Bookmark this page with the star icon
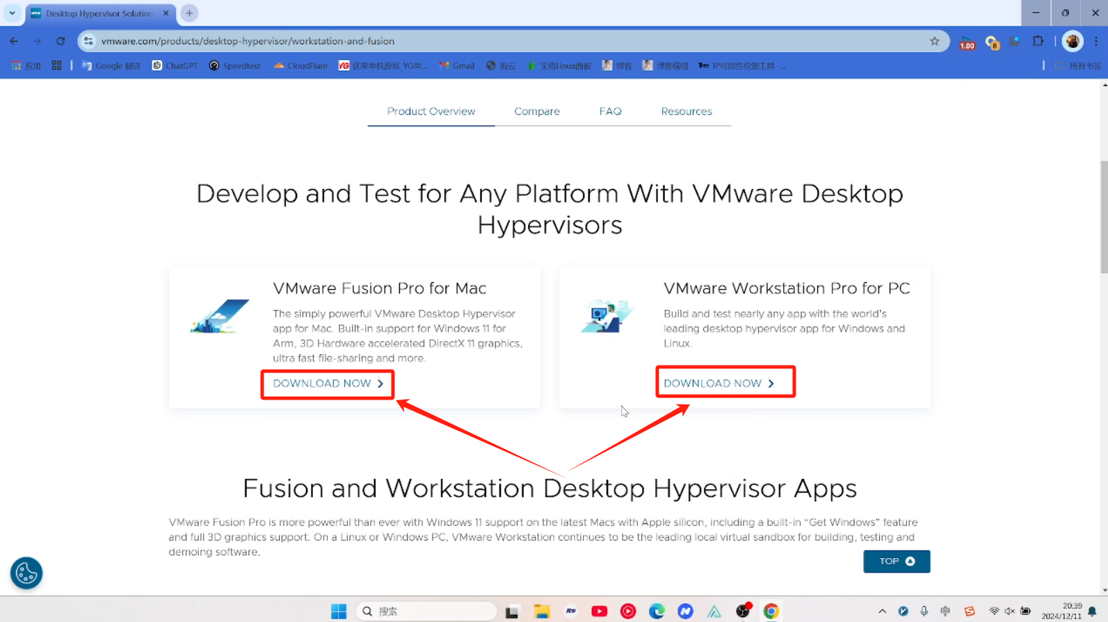 point(935,41)
